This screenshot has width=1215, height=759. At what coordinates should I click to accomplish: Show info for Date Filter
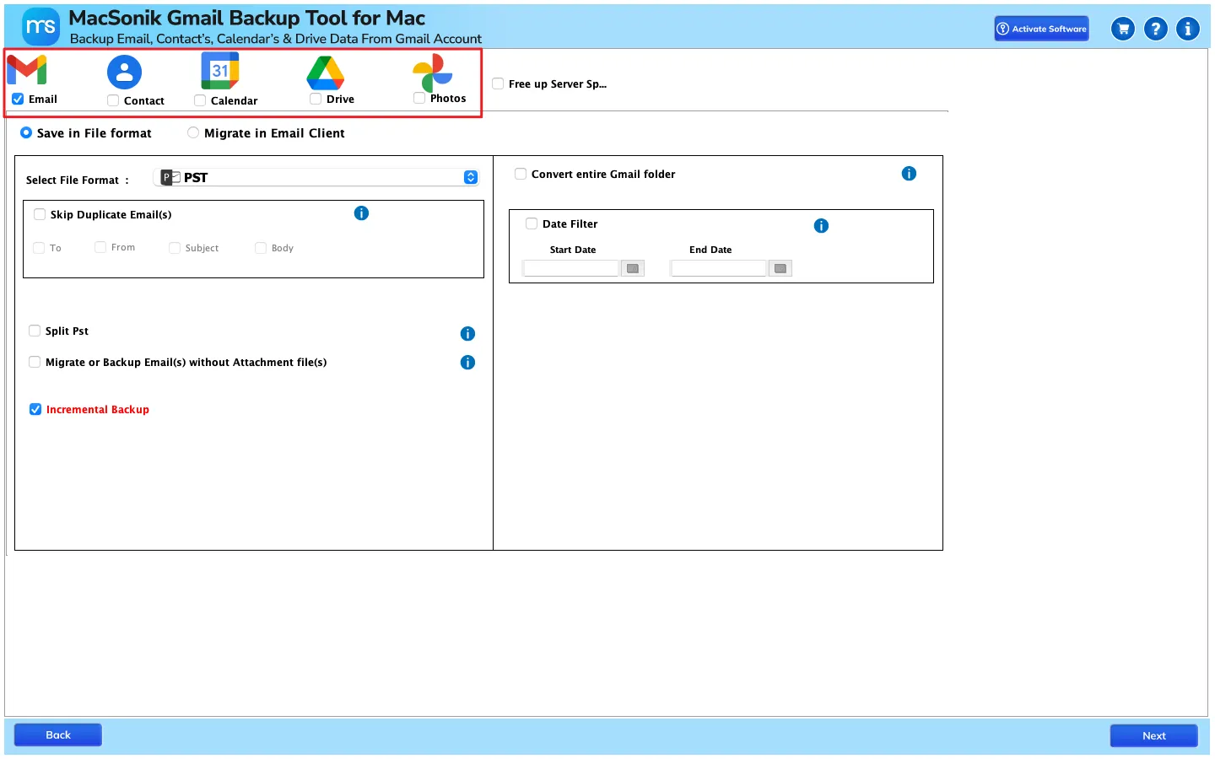pos(821,226)
